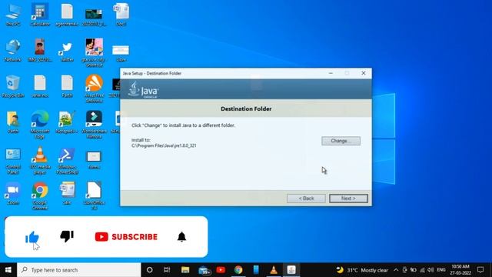This screenshot has height=277, width=492.
Task: Open the Microsoft Edge desktop shortcut
Action: (x=40, y=125)
